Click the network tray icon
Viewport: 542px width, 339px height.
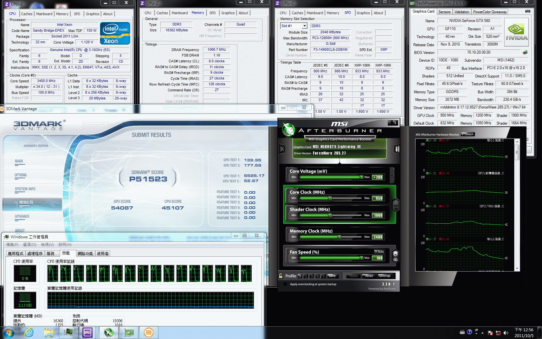(x=498, y=333)
